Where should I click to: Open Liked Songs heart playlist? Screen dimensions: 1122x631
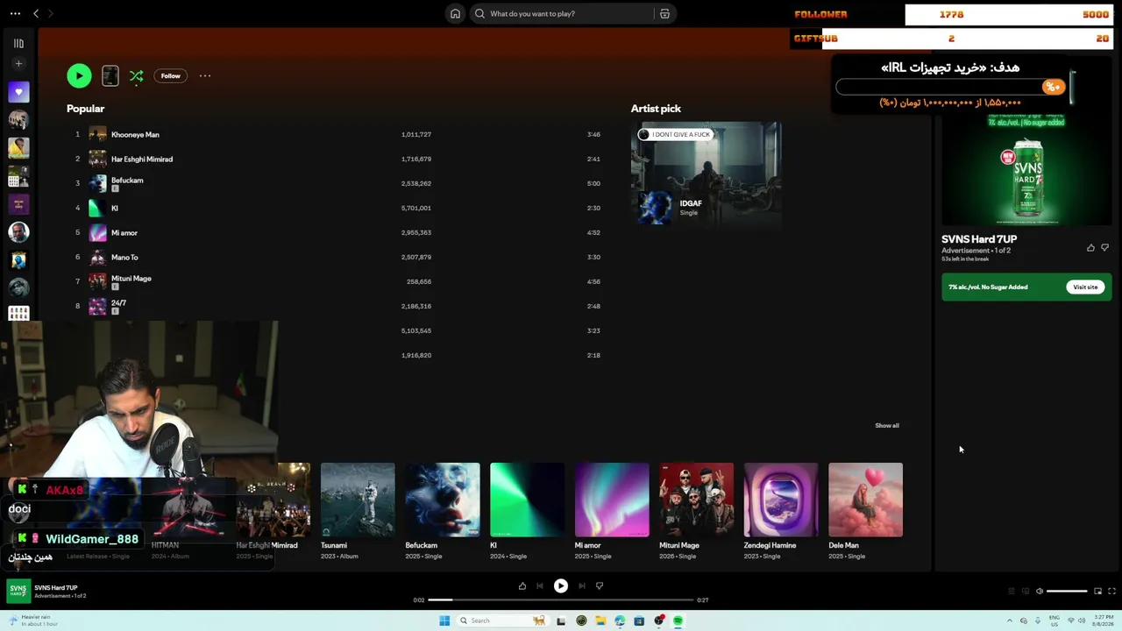pyautogui.click(x=18, y=92)
